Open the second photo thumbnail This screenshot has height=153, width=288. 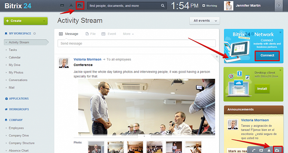116,147
